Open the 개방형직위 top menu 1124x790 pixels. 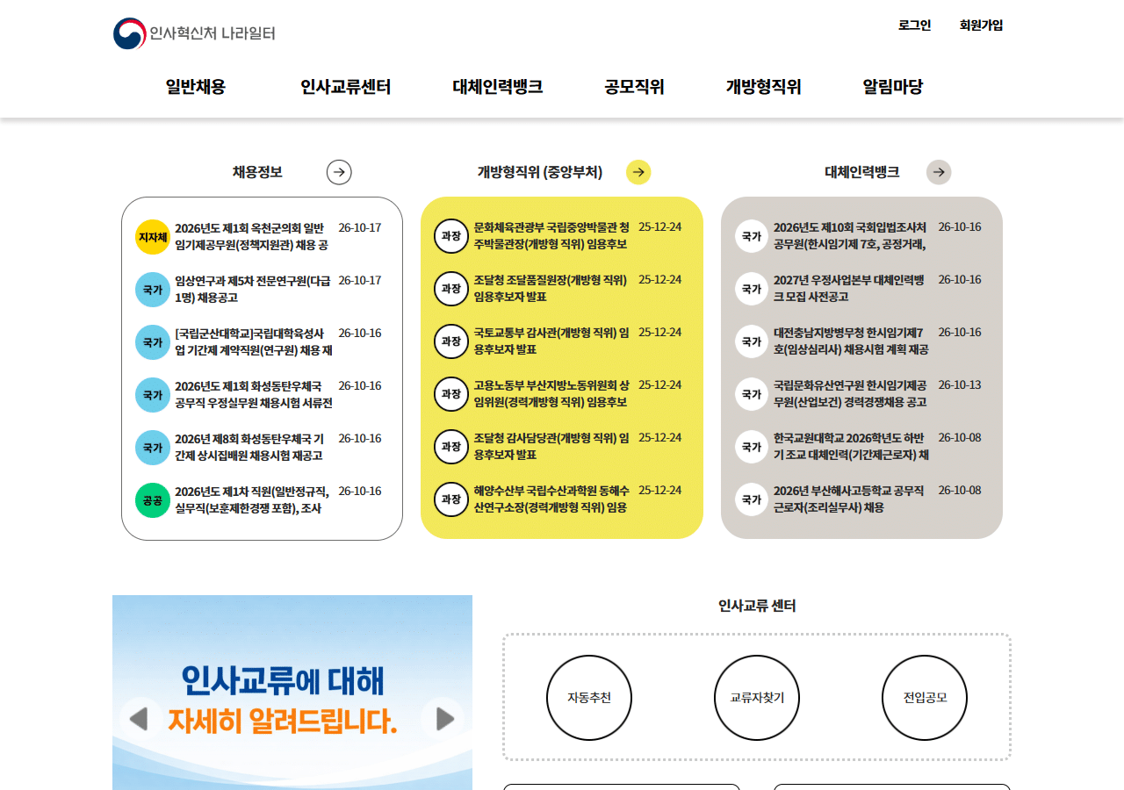click(x=763, y=87)
